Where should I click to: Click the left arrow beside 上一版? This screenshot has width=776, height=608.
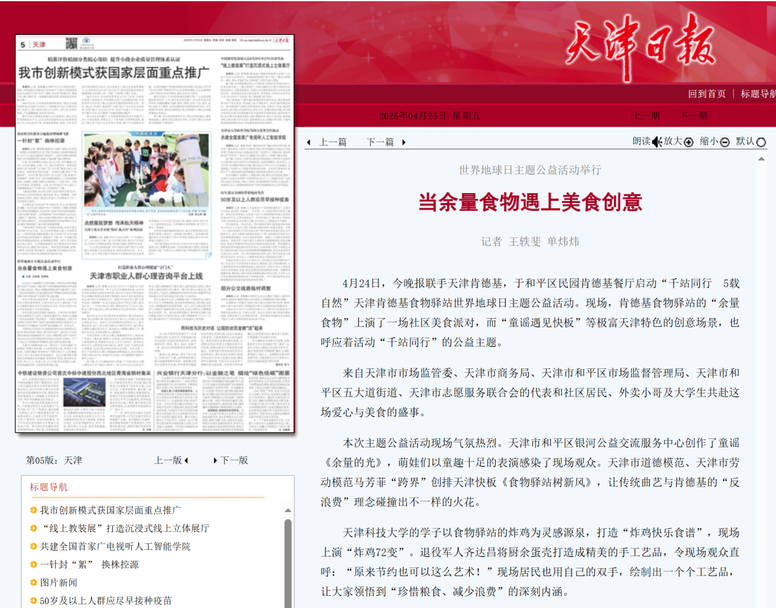click(186, 460)
